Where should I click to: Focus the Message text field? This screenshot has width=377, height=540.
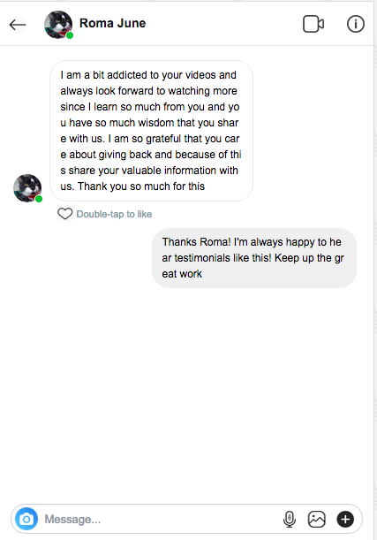[160, 519]
